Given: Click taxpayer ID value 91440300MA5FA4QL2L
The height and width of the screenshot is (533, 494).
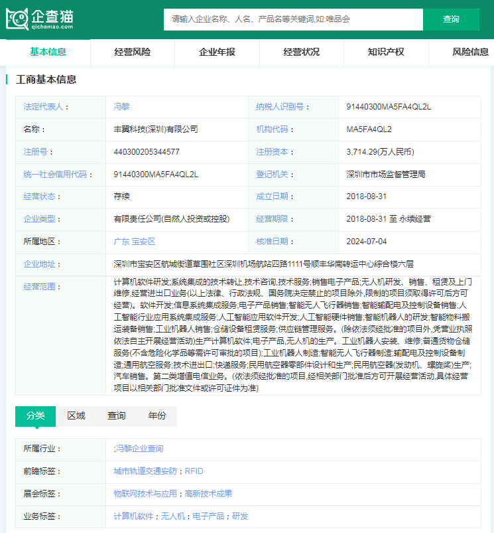Looking at the screenshot, I should pos(389,107).
